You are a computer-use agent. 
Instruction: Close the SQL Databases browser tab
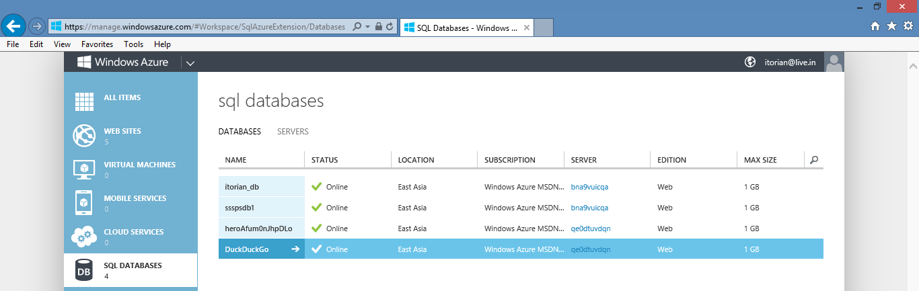(x=527, y=28)
